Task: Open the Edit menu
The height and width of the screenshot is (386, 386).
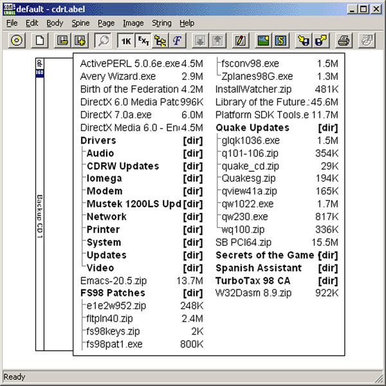Action: point(32,23)
